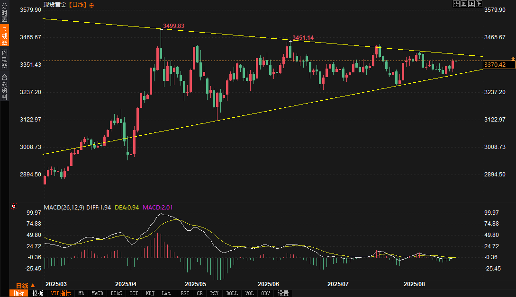Image resolution: width=516 pixels, height=297 pixels.
Task: Enable the BOLL indicator
Action: coord(232,293)
